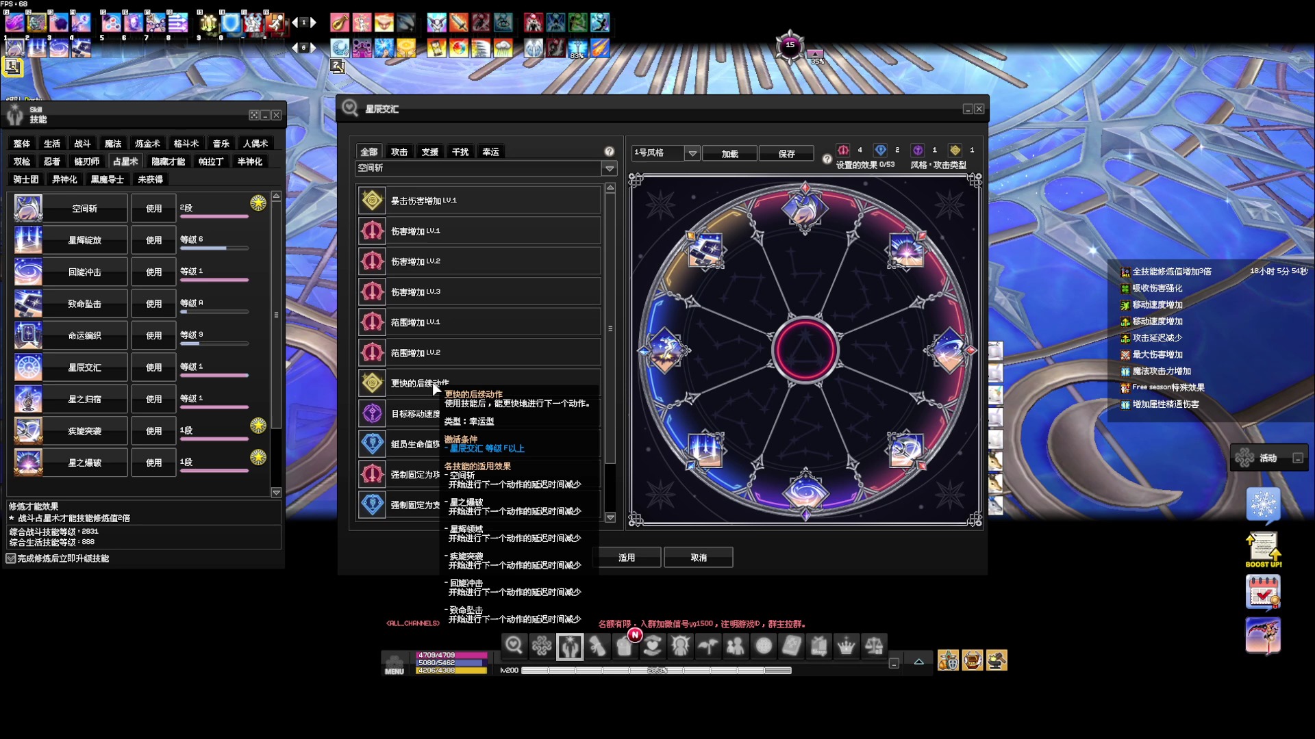
Task: Select the left-side skill node on the star wheel
Action: (664, 350)
